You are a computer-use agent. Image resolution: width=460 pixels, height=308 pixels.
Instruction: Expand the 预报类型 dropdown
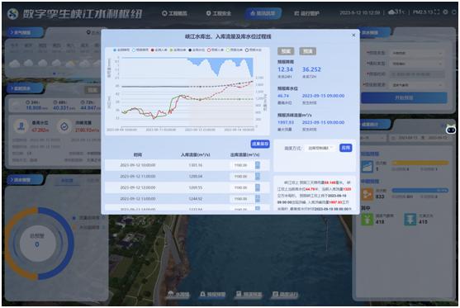[416, 53]
